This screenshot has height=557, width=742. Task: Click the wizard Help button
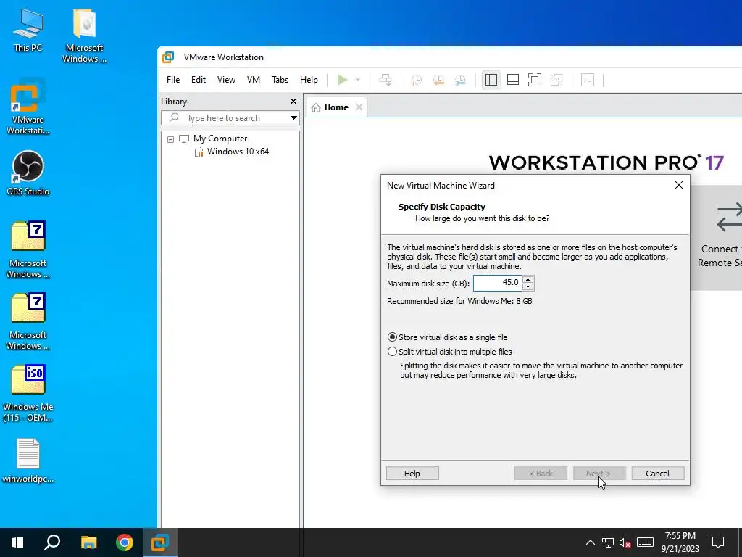coord(412,473)
